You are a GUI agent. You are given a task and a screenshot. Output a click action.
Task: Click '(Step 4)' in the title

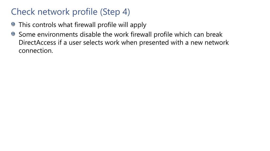point(115,12)
